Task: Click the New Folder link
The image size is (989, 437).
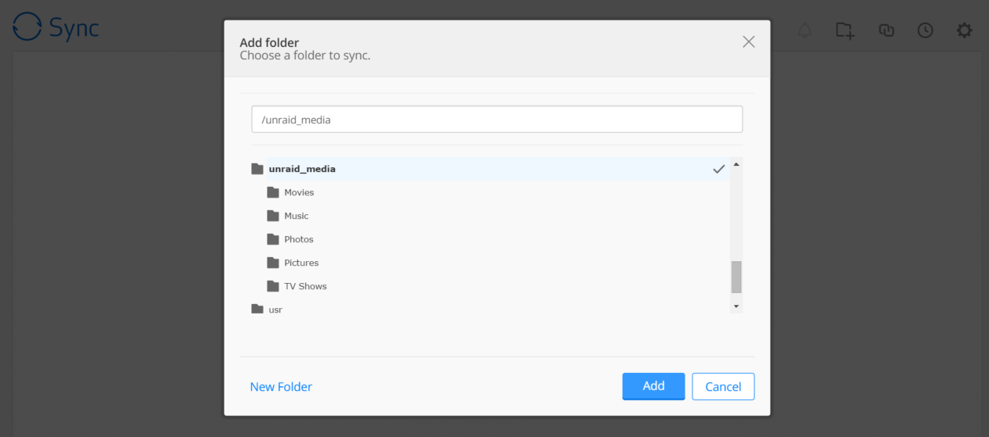Action: pos(281,387)
